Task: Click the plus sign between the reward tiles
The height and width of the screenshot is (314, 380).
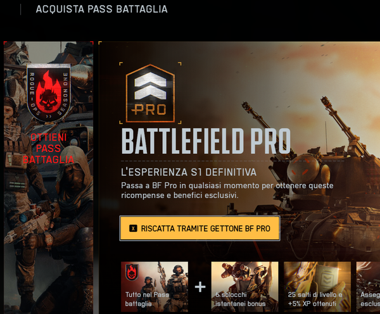Action: pos(200,287)
